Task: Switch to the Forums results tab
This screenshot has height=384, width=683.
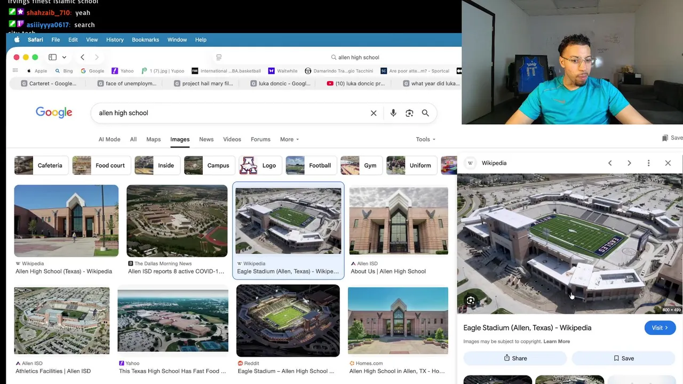Action: click(x=260, y=139)
